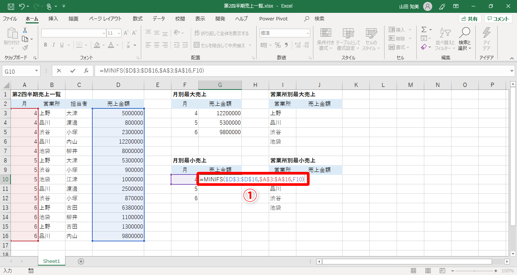Click the AutoSum sigma icon
517x275 pixels.
point(424,29)
